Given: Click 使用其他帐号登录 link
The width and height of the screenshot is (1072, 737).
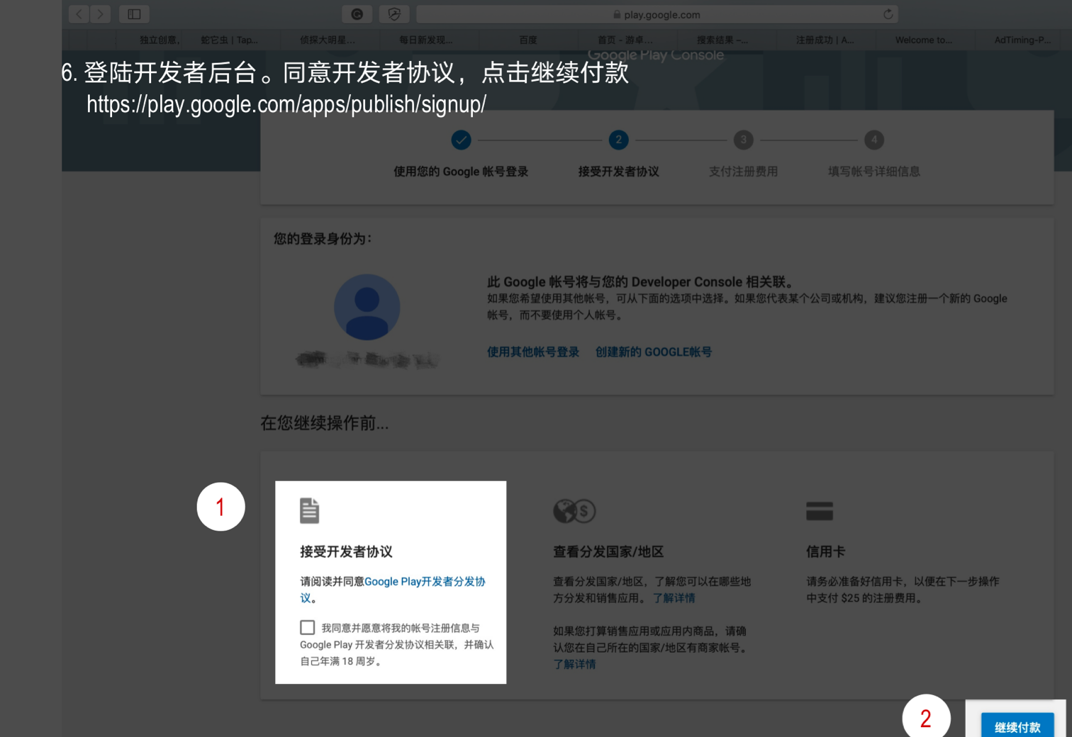Looking at the screenshot, I should [533, 352].
